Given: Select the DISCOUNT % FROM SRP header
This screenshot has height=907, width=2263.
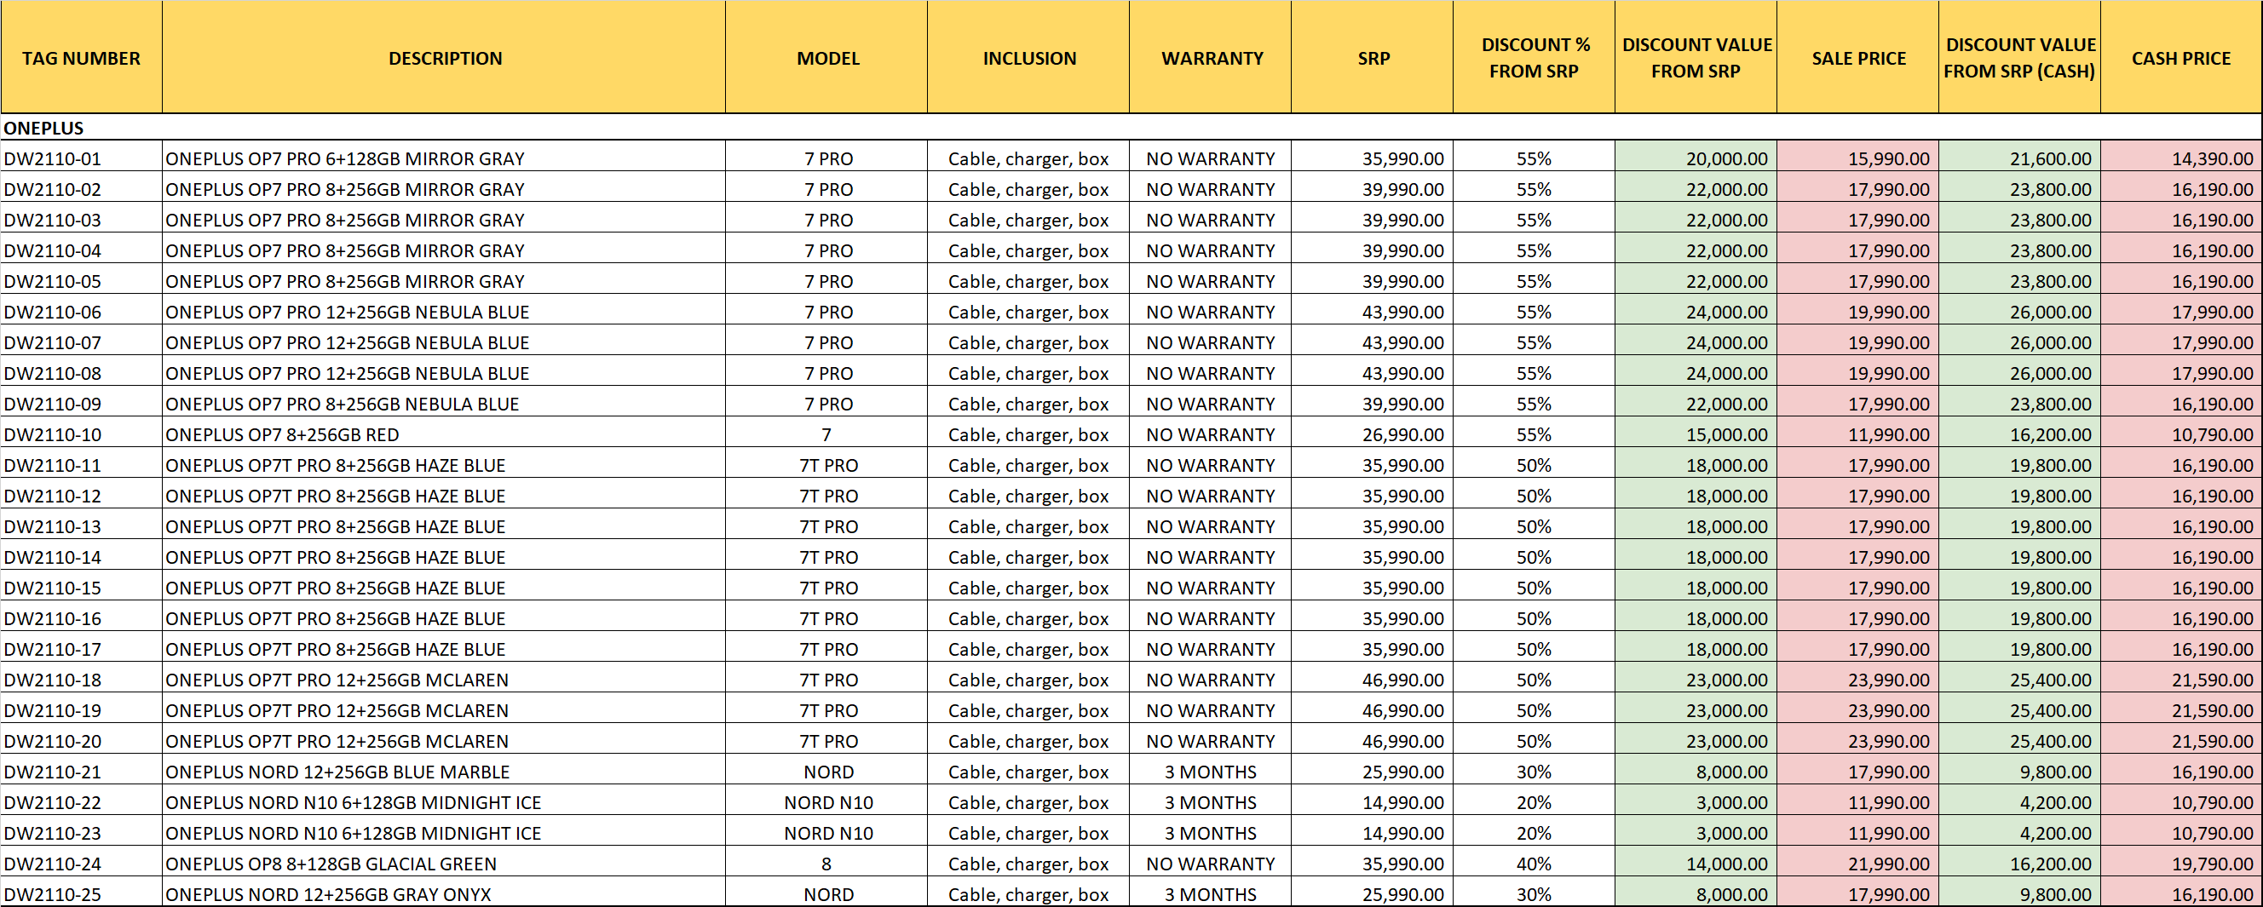Looking at the screenshot, I should click(1534, 57).
